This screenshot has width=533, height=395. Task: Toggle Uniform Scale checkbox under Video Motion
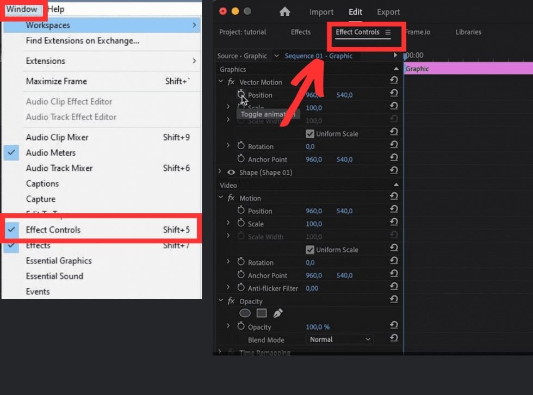tap(310, 250)
